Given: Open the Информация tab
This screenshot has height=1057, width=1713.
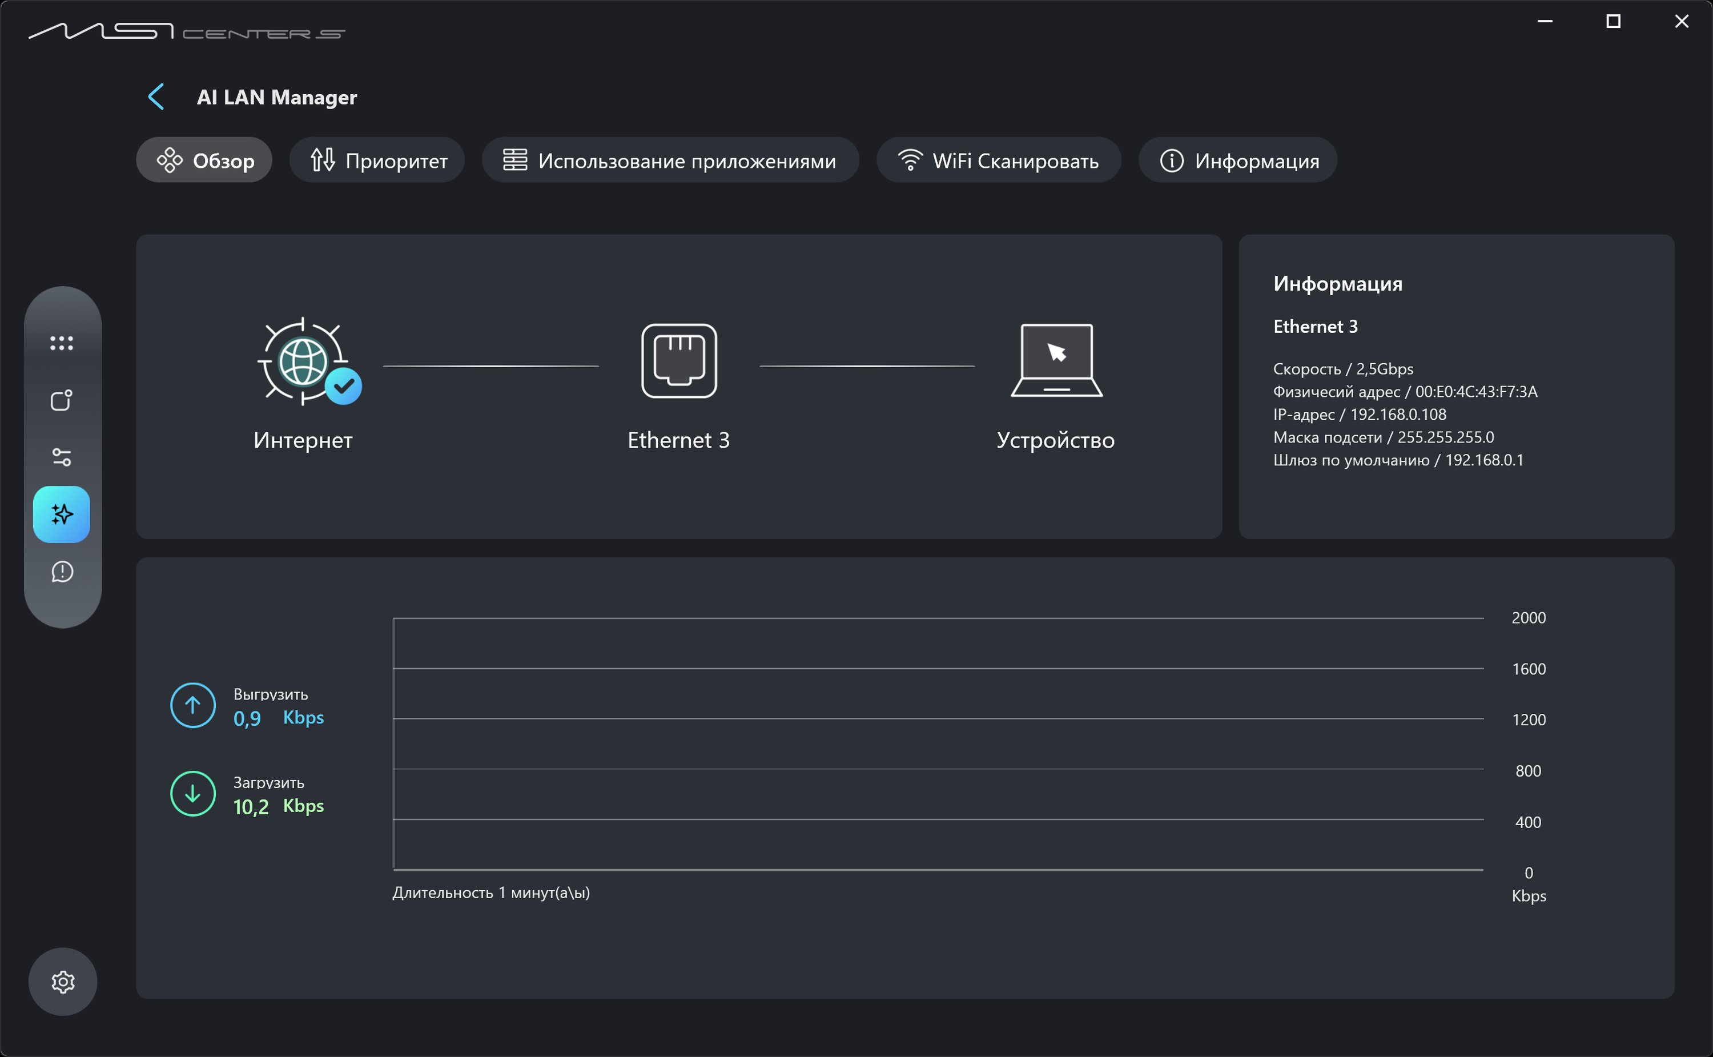Looking at the screenshot, I should click(1238, 160).
